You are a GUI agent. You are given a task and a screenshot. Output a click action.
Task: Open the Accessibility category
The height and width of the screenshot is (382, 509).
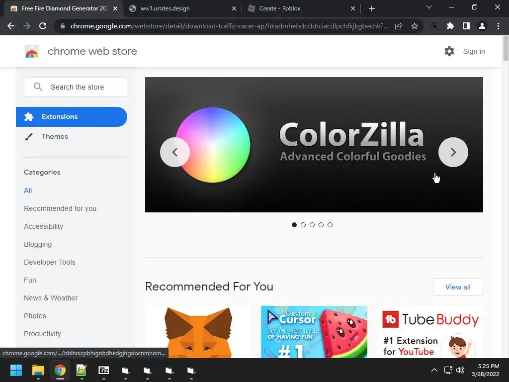point(44,226)
